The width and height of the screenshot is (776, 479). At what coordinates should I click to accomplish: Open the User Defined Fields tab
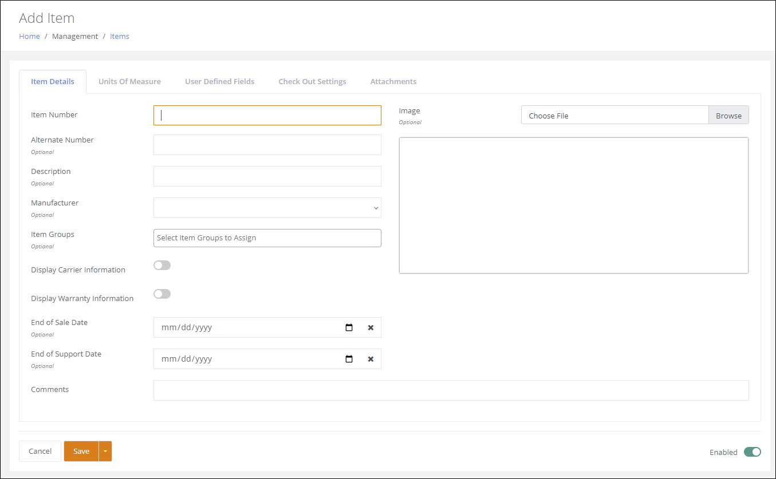pos(220,81)
